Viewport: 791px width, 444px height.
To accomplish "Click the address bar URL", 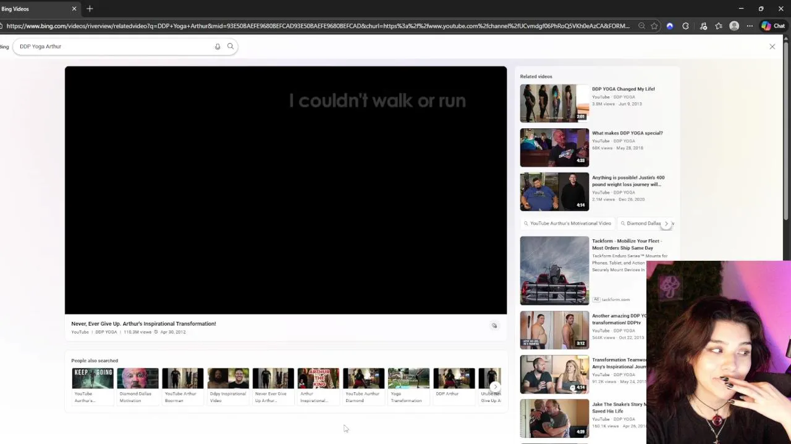I will pyautogui.click(x=318, y=26).
